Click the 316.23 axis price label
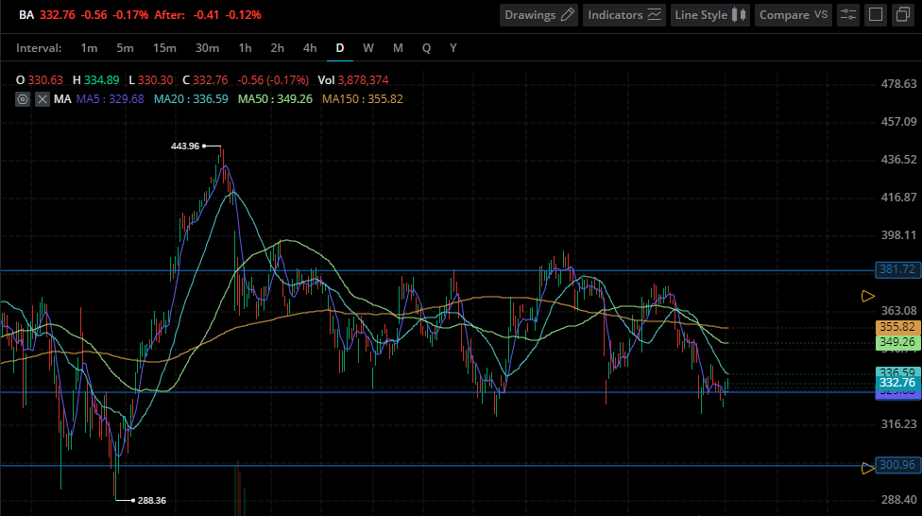The height and width of the screenshot is (516, 922). coord(898,424)
